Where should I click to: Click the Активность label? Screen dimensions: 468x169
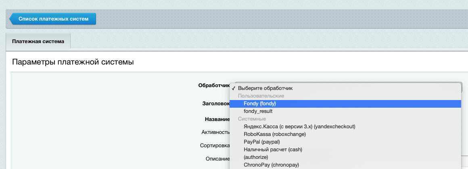[215, 132]
